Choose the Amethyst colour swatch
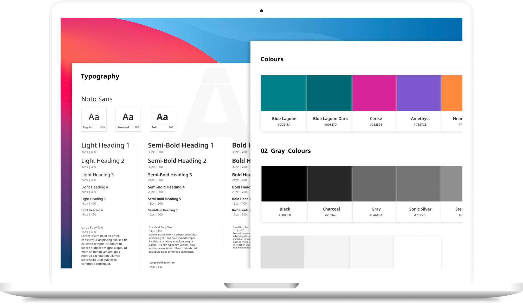 click(x=419, y=93)
